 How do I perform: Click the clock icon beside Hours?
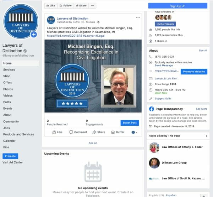[x=151, y=90]
